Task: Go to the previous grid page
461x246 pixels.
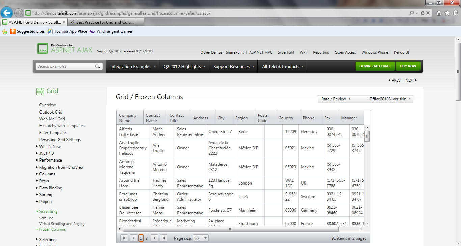Action: click(134, 238)
